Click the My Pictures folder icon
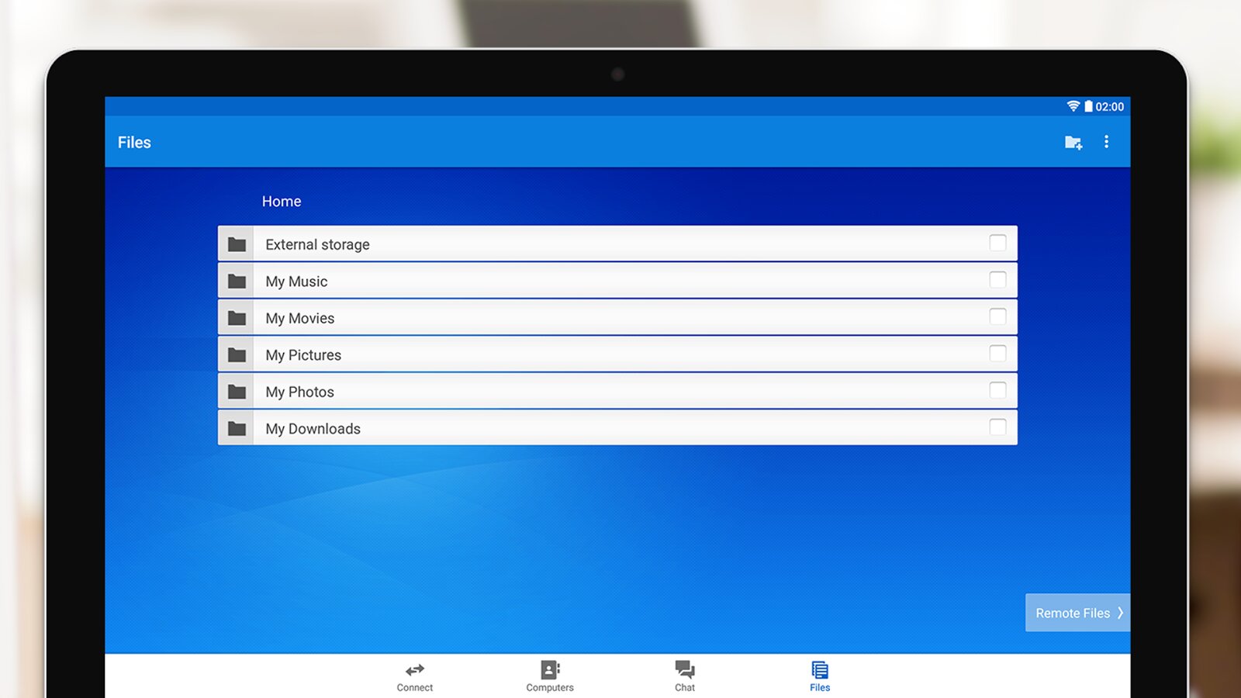 (x=237, y=355)
